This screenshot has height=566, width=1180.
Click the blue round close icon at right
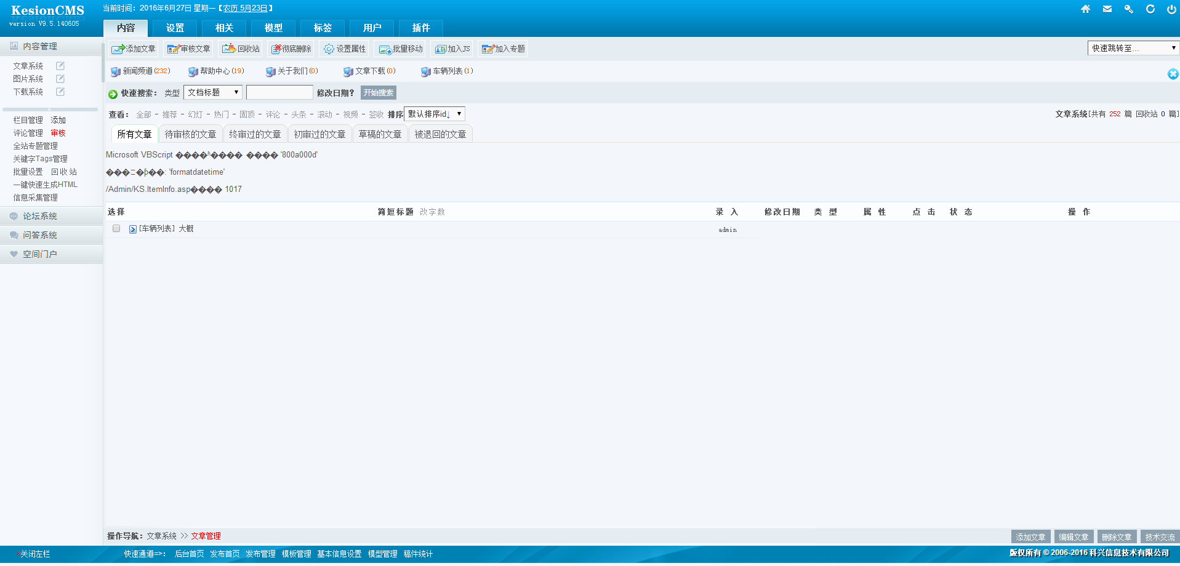point(1173,74)
